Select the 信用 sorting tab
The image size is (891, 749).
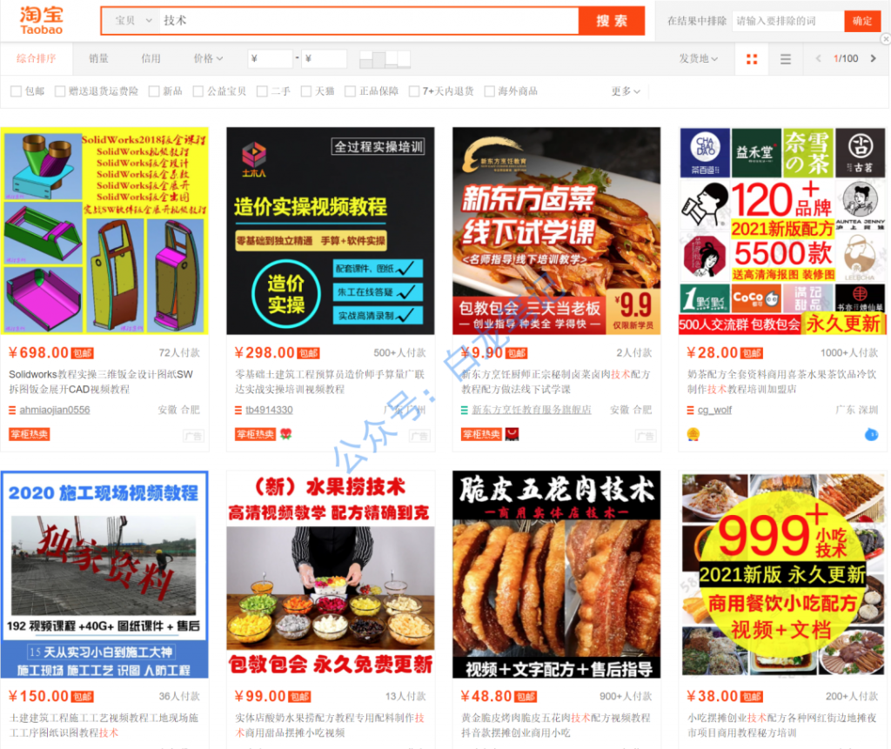pos(151,58)
